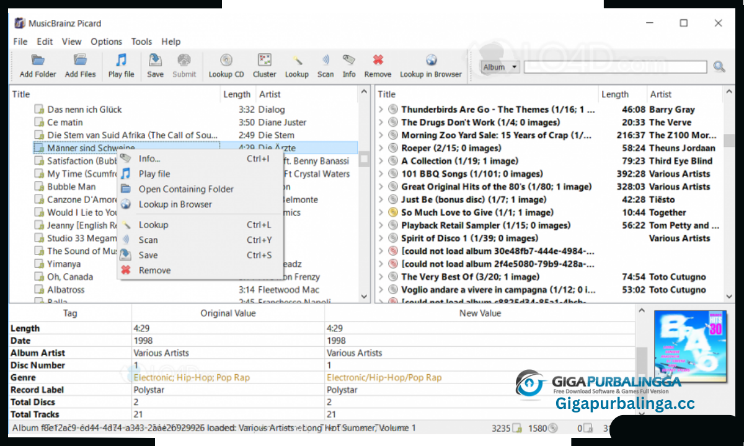Image resolution: width=744 pixels, height=446 pixels.
Task: Choose Lookup in Browser in context menu
Action: [x=200, y=204]
